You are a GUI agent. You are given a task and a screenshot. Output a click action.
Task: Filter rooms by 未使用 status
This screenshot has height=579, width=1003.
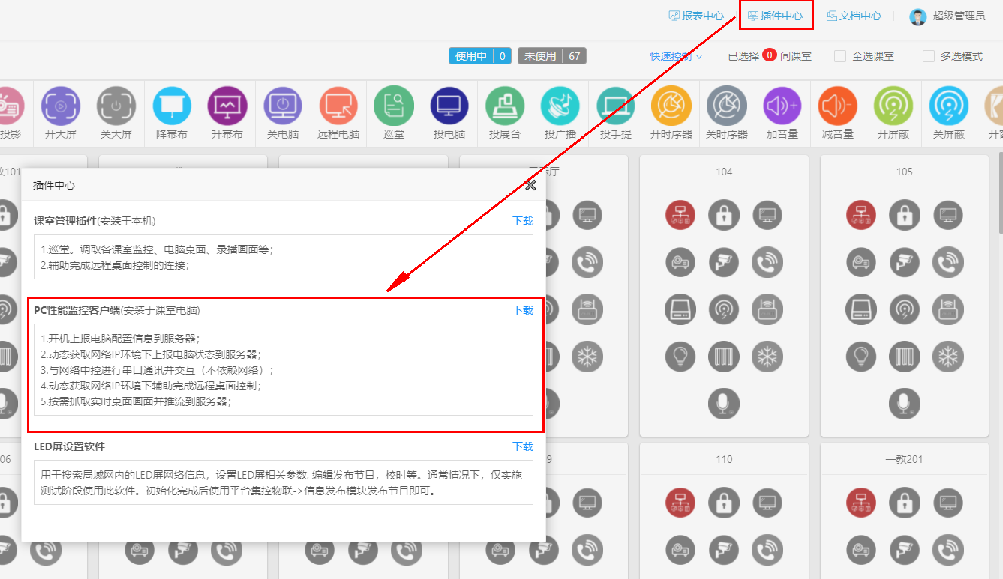[552, 56]
